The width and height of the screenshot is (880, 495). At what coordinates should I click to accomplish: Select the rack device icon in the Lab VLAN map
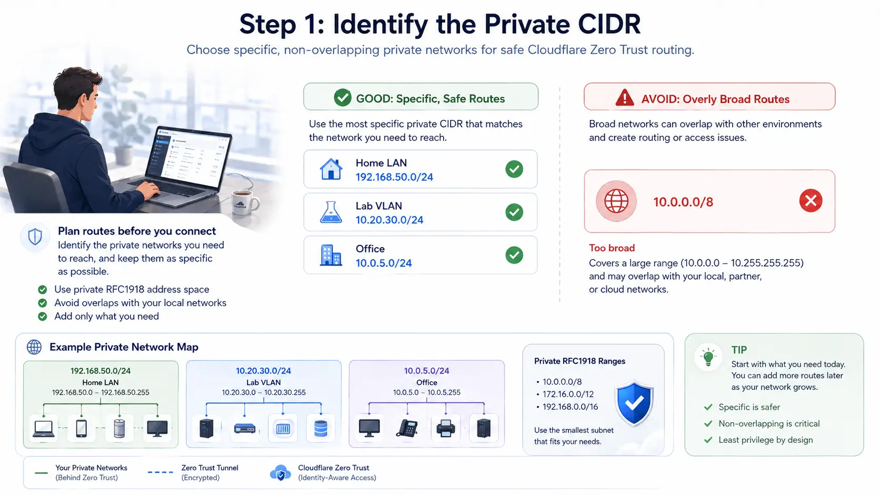pos(283,429)
